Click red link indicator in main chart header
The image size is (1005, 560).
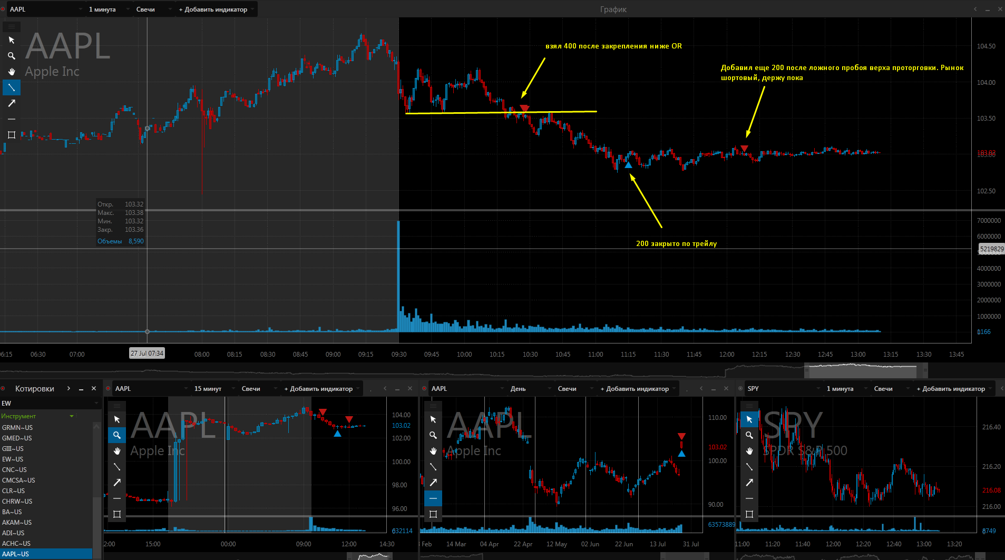pos(3,9)
